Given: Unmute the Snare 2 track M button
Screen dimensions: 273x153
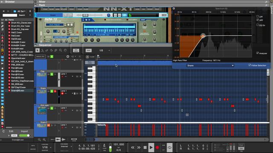Looking at the screenshot, I should point(49,125).
